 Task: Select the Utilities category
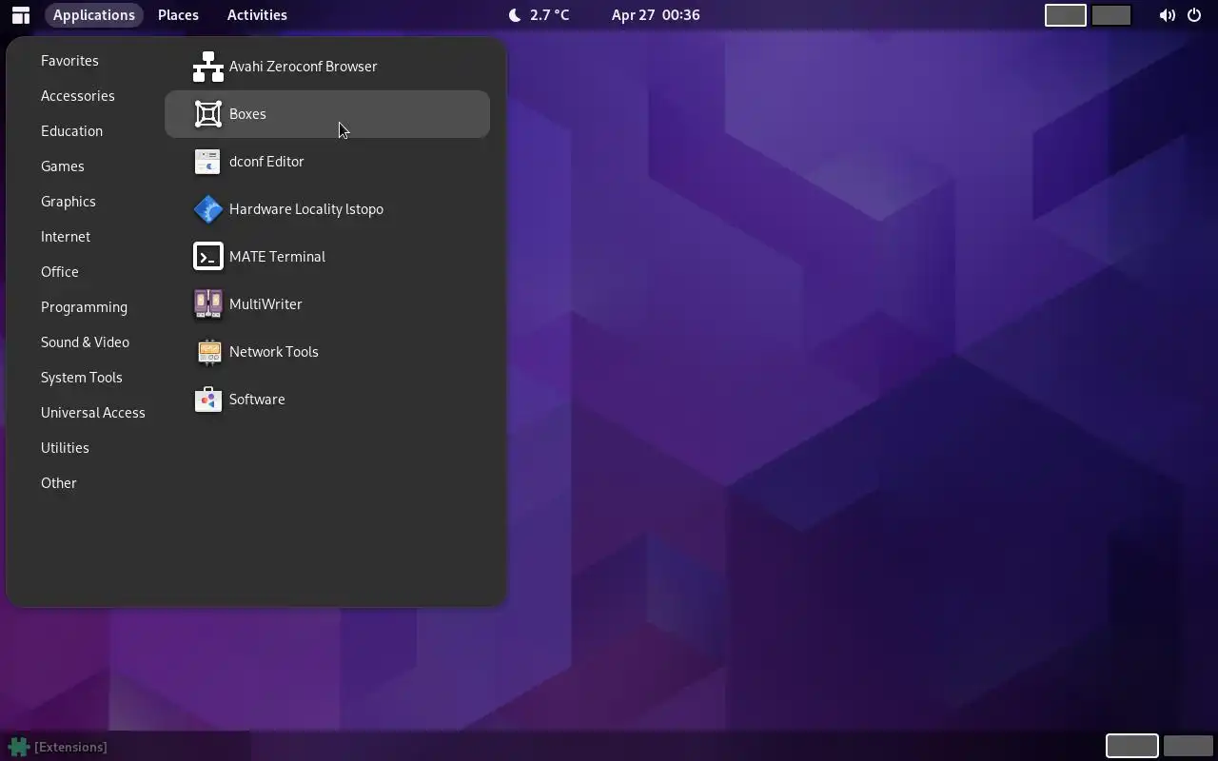coord(65,448)
